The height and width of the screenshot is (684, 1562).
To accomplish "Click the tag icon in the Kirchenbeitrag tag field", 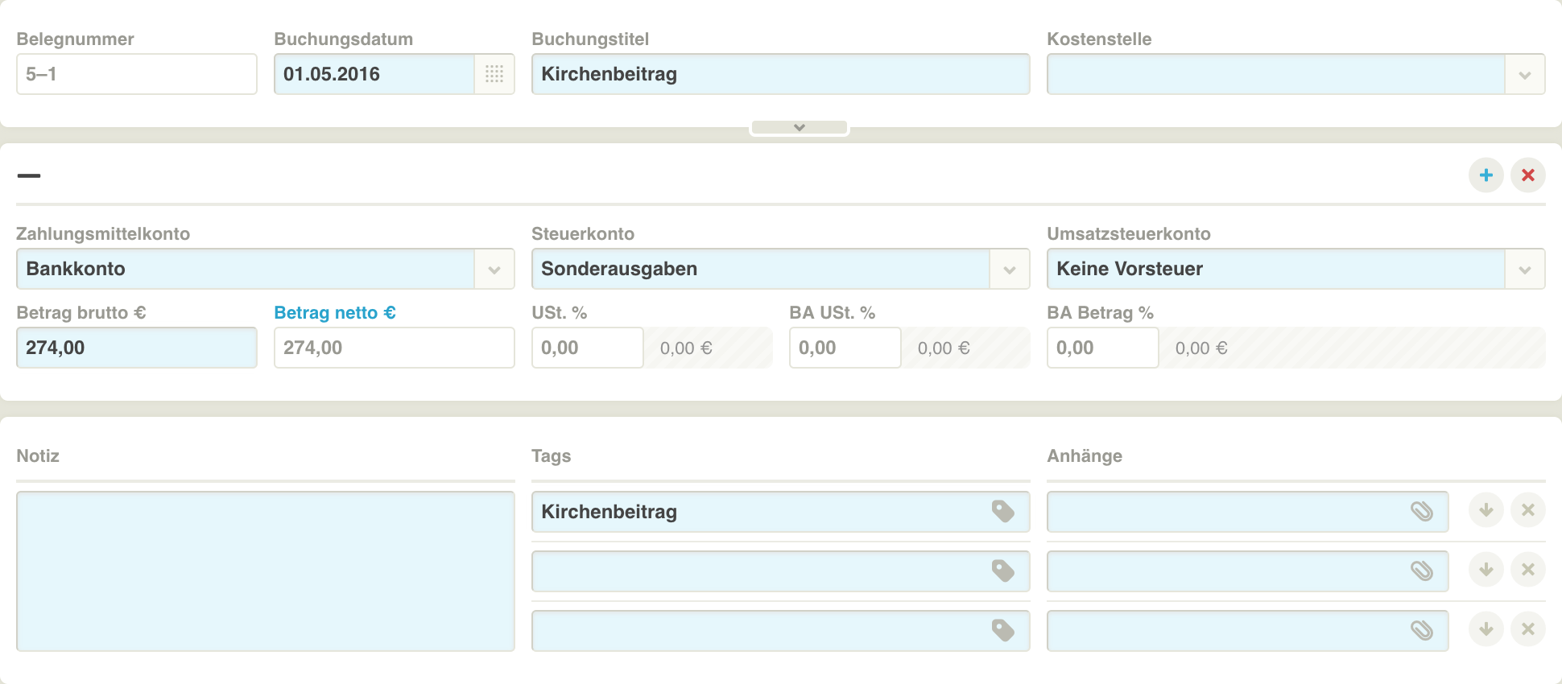I will pyautogui.click(x=1002, y=512).
